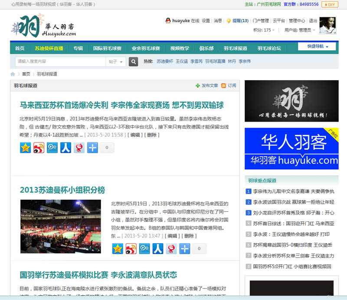Share first article to QQ Zone star icon
Image resolution: width=347 pixels, height=300 pixels.
26,148
